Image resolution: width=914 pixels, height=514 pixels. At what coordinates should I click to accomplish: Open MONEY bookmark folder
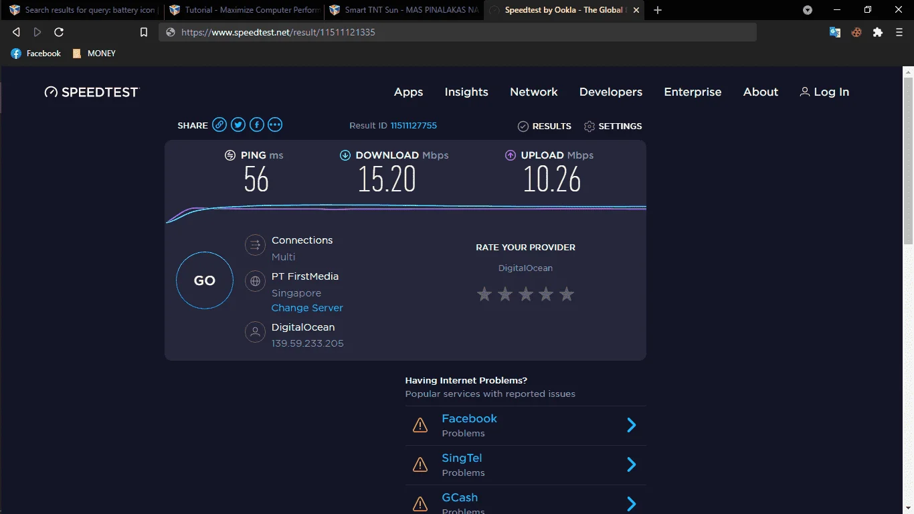(x=94, y=54)
